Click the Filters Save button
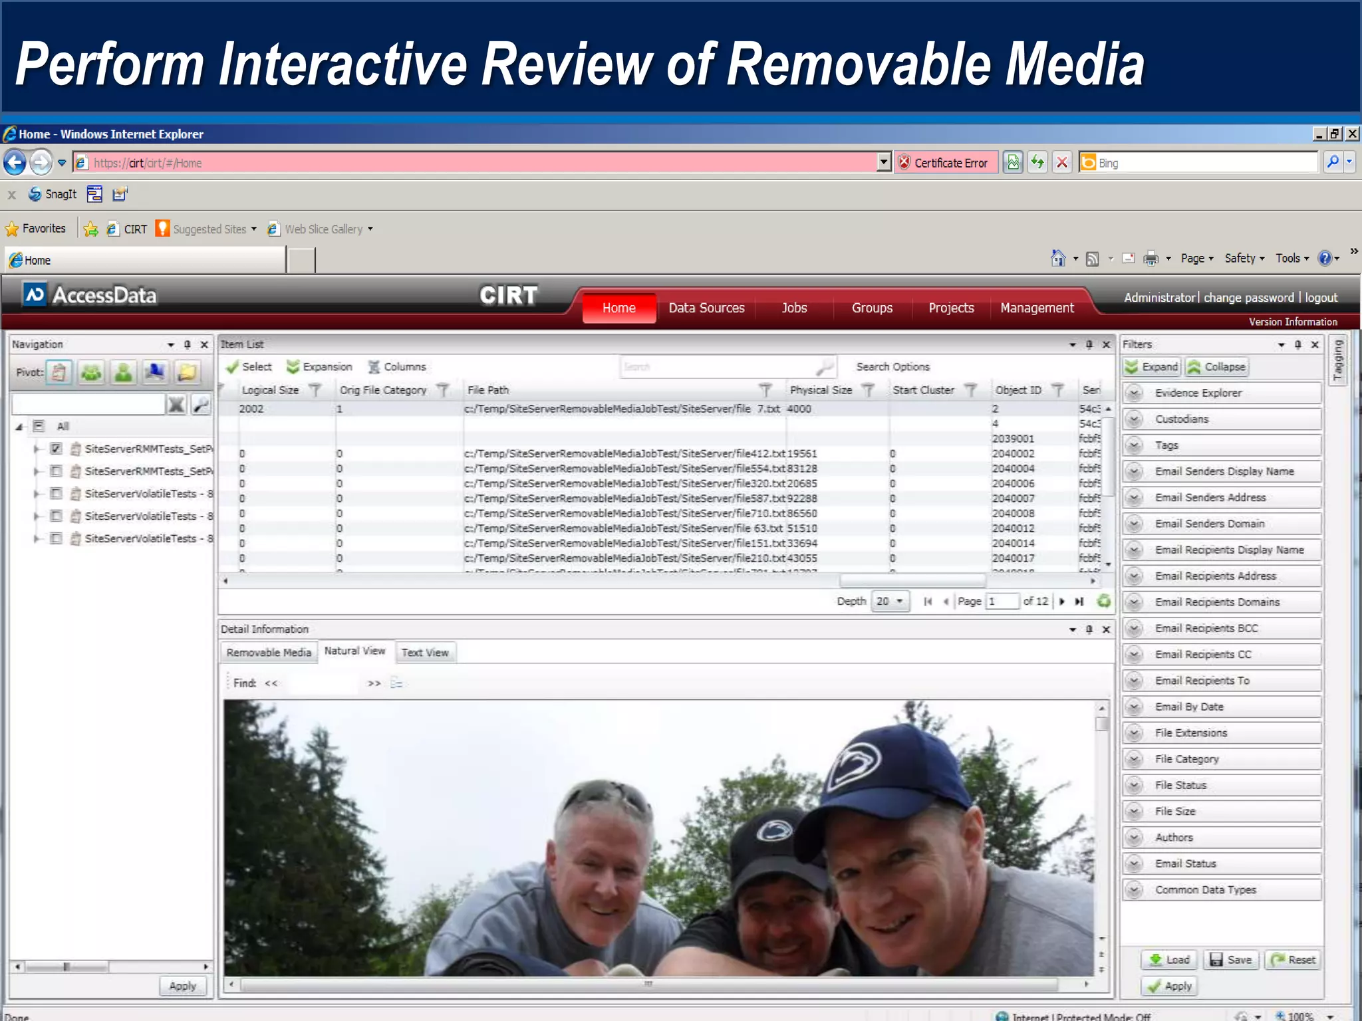 1231,960
